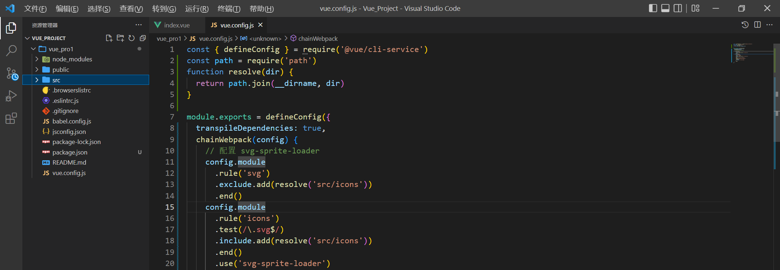Open .browserslistrc file

tap(71, 90)
